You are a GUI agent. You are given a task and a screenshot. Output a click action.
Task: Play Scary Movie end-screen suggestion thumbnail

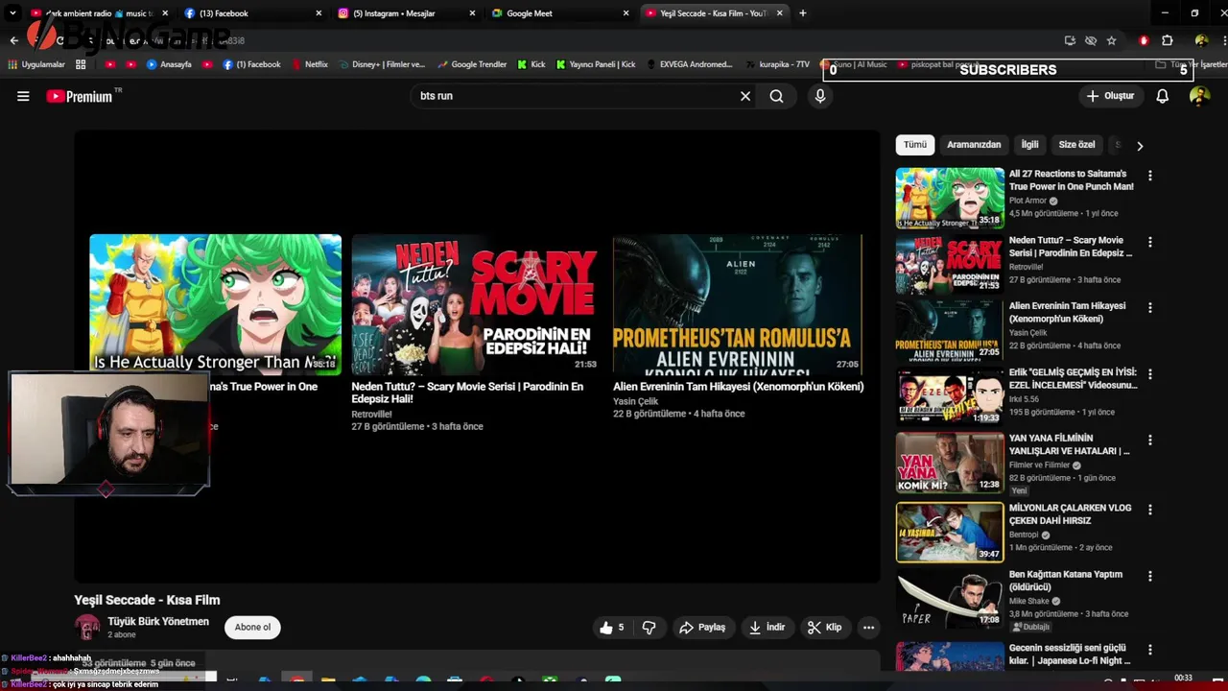[x=476, y=304]
